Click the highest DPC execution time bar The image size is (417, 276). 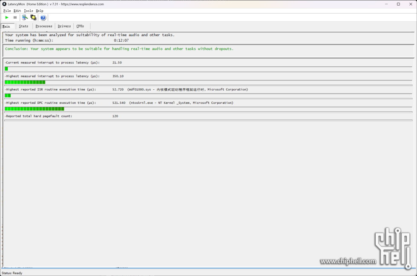point(209,109)
